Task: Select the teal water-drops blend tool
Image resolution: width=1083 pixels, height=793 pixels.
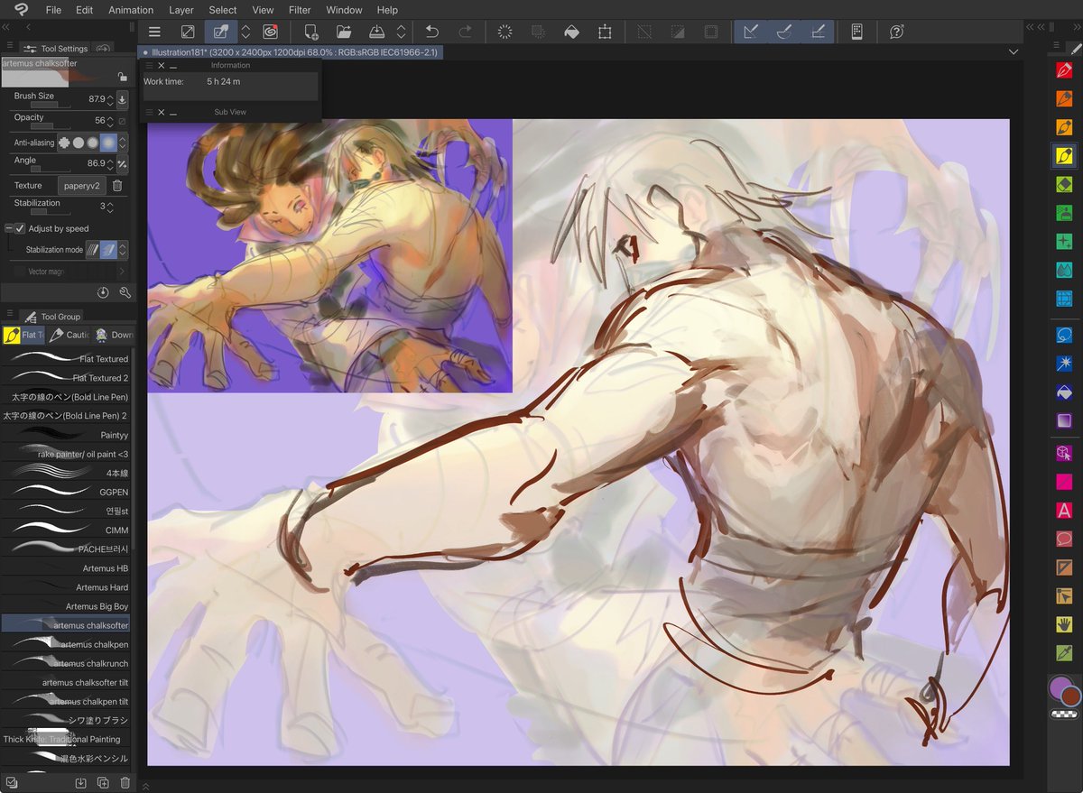Action: pos(1064,270)
